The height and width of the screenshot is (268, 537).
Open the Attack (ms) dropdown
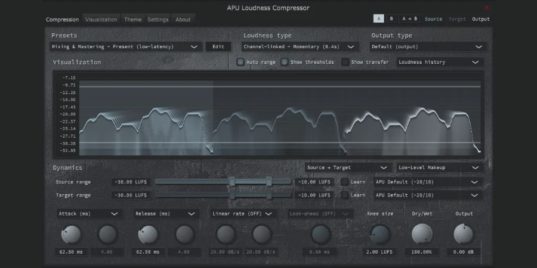pos(89,214)
